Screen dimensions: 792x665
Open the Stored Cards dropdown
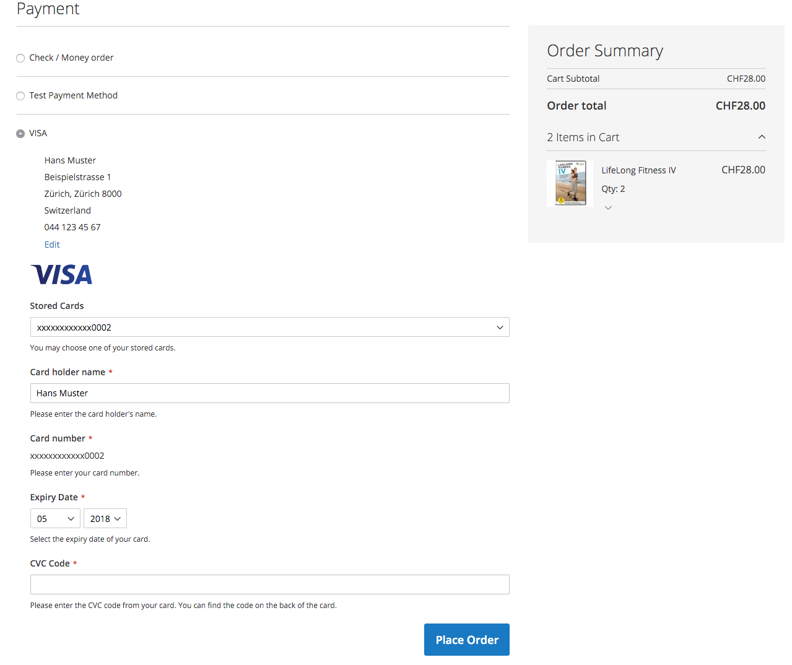coord(269,327)
